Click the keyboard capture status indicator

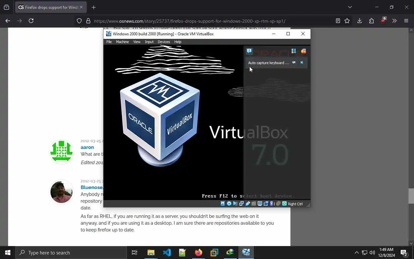click(284, 204)
